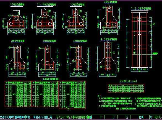Click row label "13" in the quantity table

(x=7, y=98)
